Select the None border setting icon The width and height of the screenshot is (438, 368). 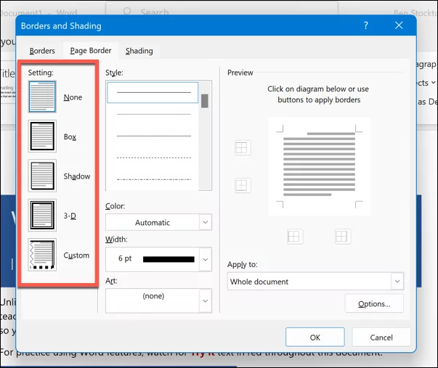point(42,97)
